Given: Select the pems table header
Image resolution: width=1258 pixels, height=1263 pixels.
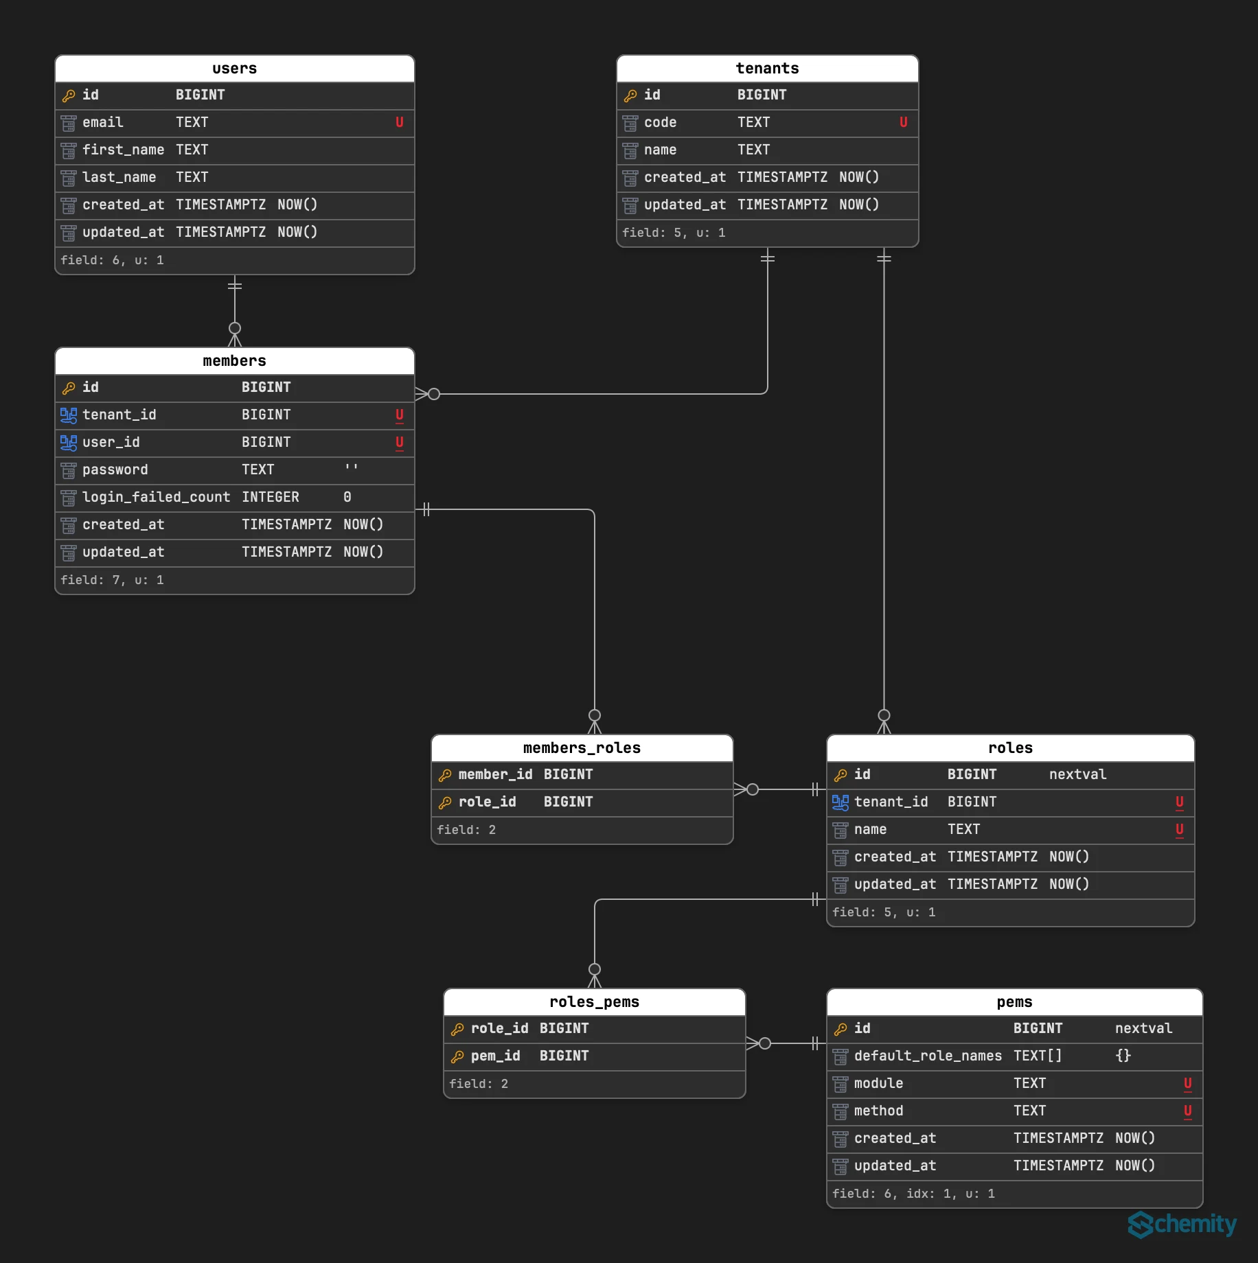Looking at the screenshot, I should tap(1015, 1002).
